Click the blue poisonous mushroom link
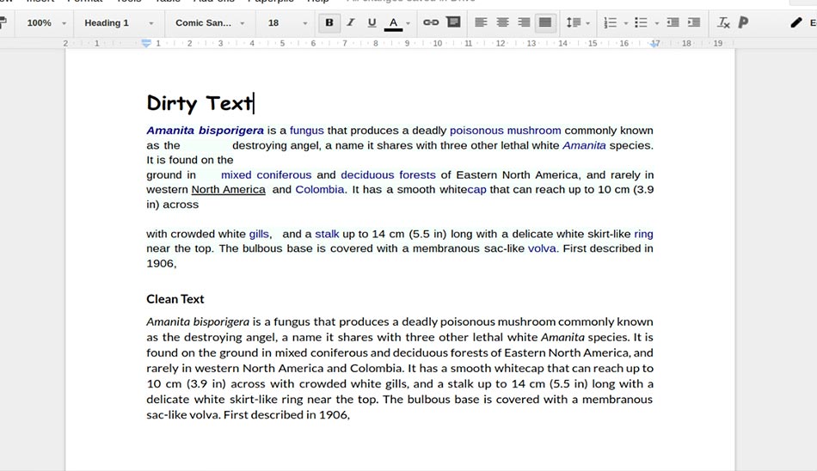Image resolution: width=817 pixels, height=471 pixels. coord(506,131)
